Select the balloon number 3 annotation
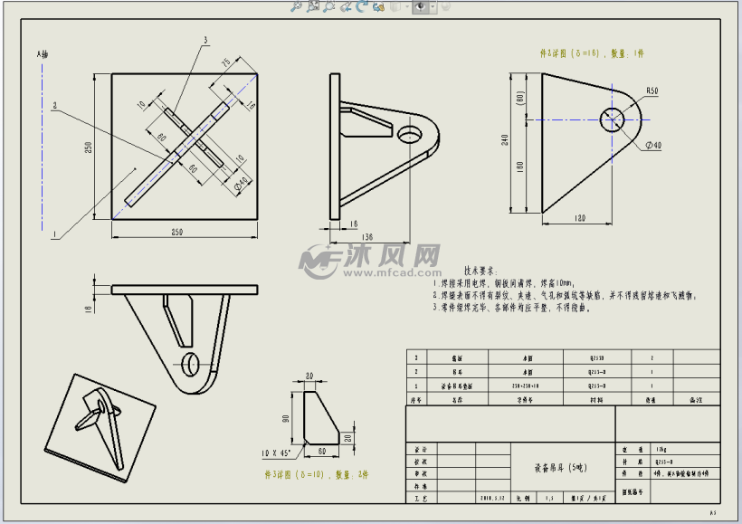The image size is (742, 524). (205, 41)
